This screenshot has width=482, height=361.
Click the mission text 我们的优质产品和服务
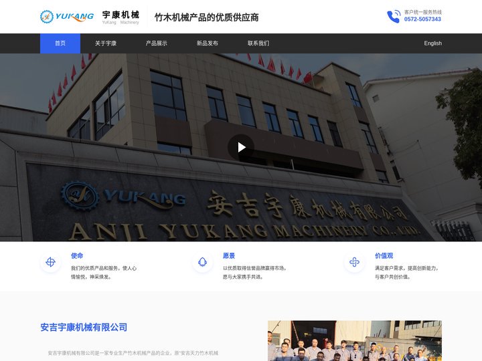(x=95, y=268)
